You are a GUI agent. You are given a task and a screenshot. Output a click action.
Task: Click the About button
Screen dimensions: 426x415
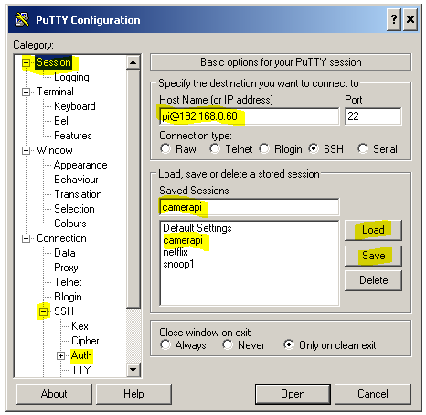click(54, 394)
